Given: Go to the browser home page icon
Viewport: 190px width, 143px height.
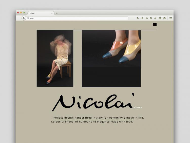Looking at the screenshot, I should click(142, 18).
